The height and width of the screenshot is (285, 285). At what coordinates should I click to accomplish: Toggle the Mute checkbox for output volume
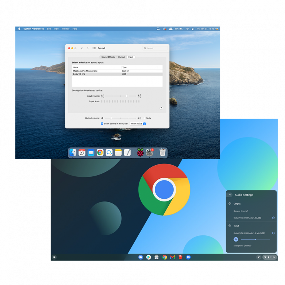(144, 118)
